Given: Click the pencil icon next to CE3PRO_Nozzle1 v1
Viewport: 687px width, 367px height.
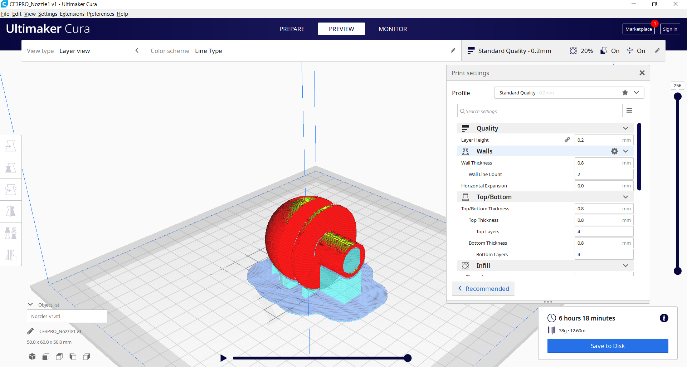Looking at the screenshot, I should point(30,331).
